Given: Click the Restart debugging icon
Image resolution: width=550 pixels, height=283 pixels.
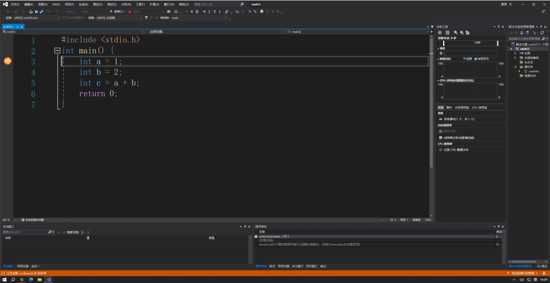Looking at the screenshot, I should [198, 11].
